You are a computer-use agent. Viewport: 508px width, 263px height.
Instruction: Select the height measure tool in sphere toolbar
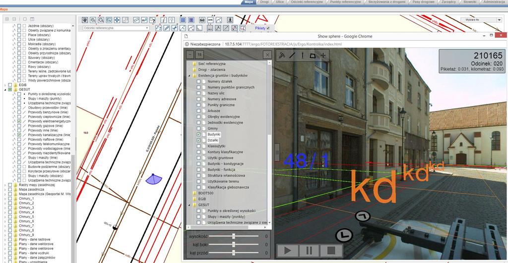pyautogui.click(x=303, y=55)
